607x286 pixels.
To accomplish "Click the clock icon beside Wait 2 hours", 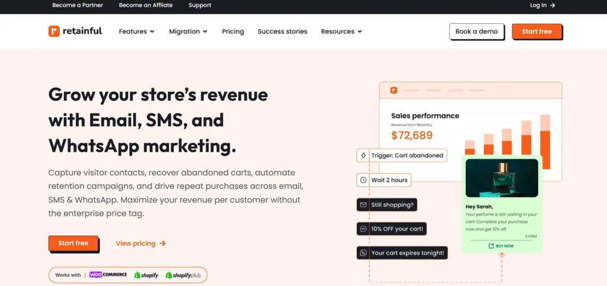I will point(363,179).
